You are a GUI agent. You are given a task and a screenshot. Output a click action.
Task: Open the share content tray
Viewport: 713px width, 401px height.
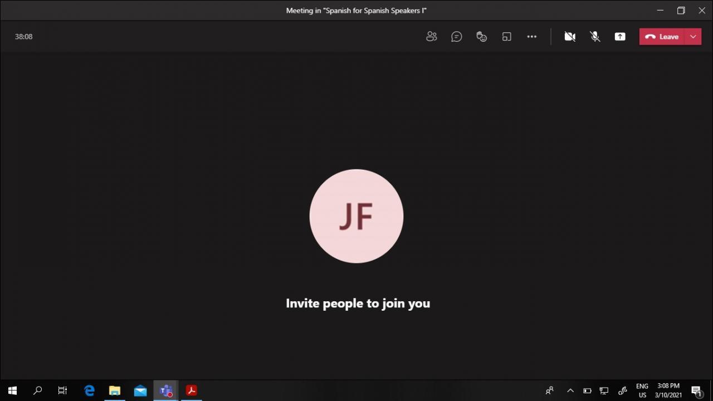(620, 37)
